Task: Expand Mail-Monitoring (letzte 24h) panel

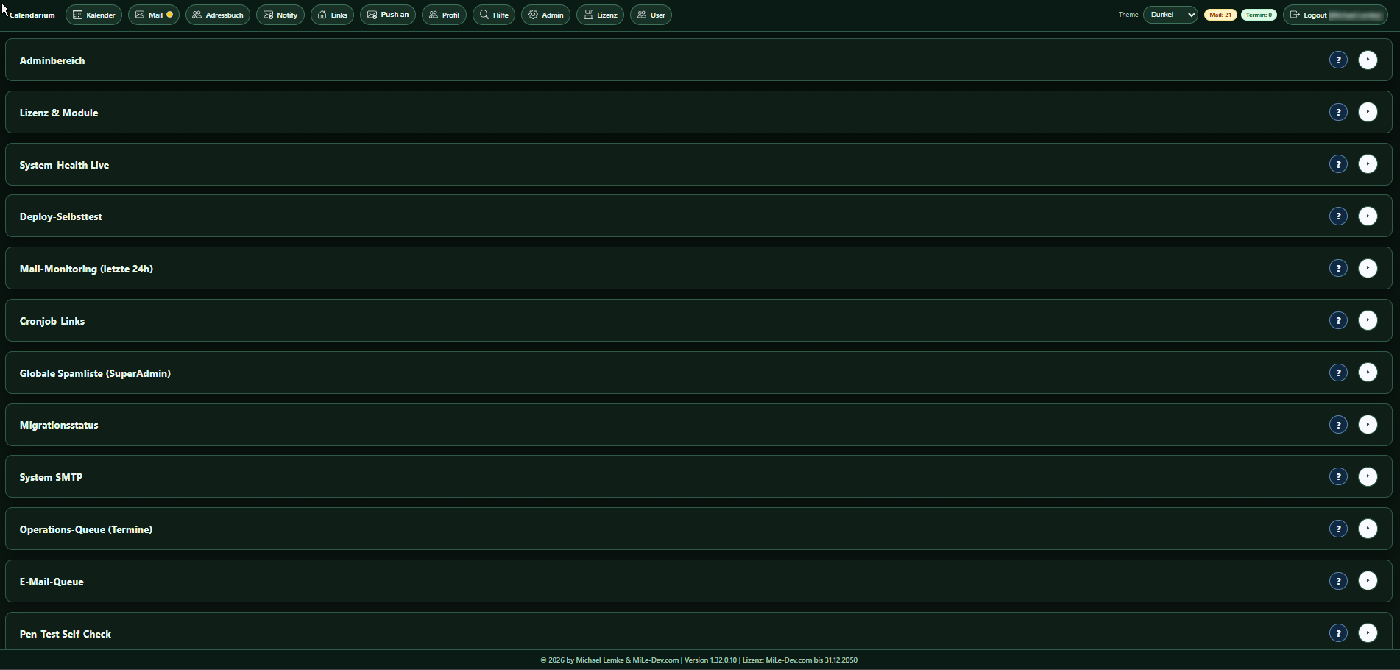Action: coord(1368,268)
